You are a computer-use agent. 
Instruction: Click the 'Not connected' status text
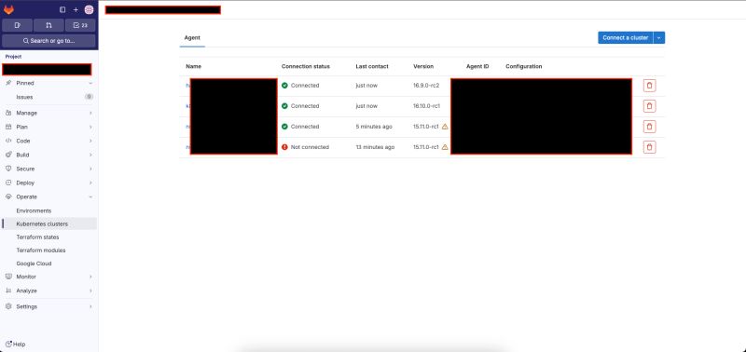(x=310, y=147)
